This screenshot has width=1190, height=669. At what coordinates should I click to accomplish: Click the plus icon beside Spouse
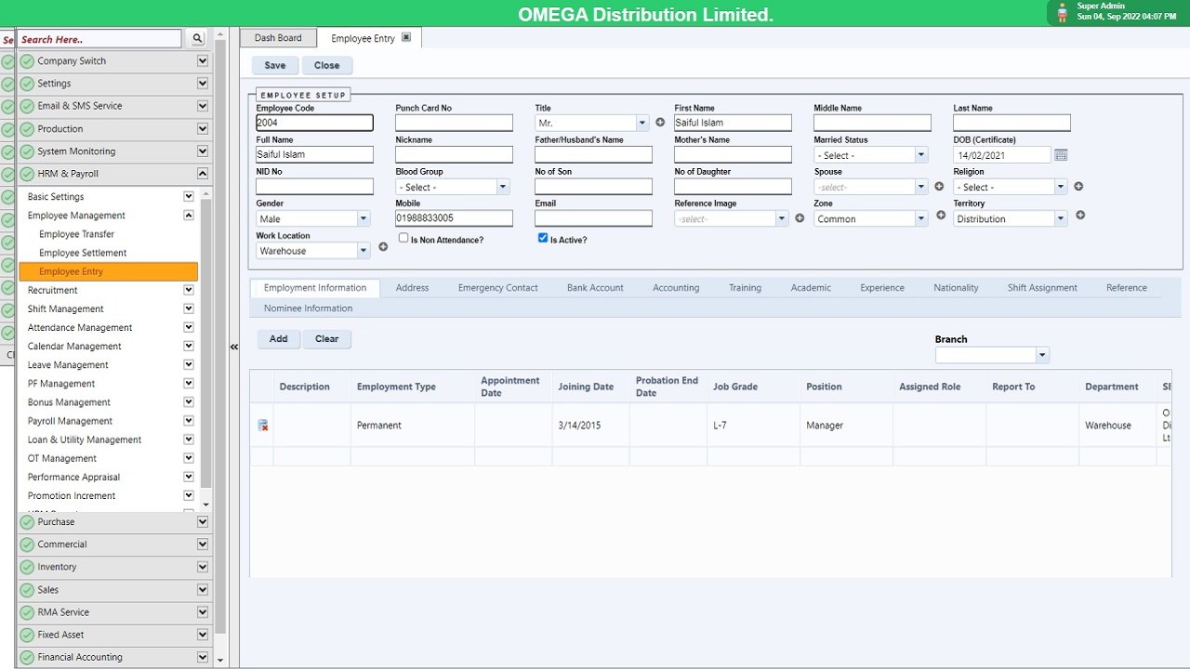939,187
